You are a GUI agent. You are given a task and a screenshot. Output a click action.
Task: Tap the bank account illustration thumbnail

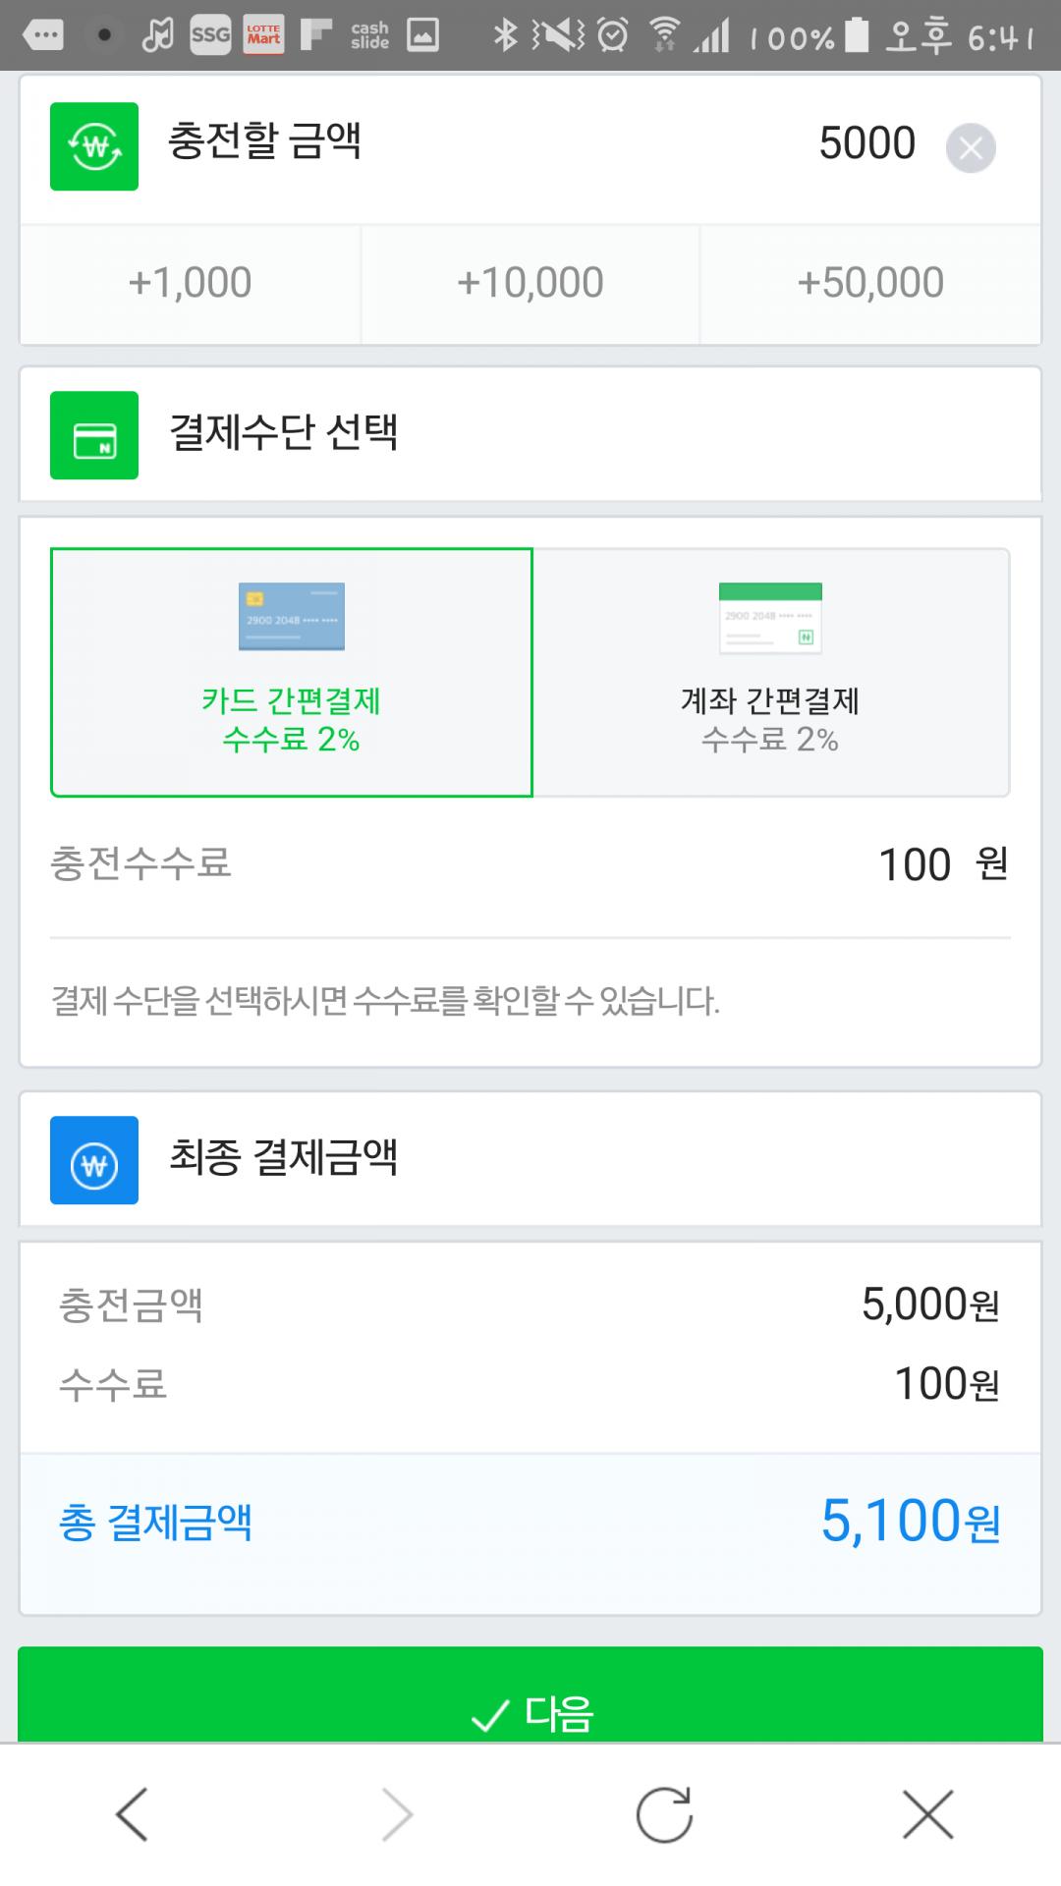(770, 618)
